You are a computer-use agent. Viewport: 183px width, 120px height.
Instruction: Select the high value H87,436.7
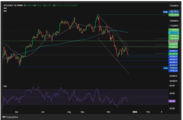point(38,5)
